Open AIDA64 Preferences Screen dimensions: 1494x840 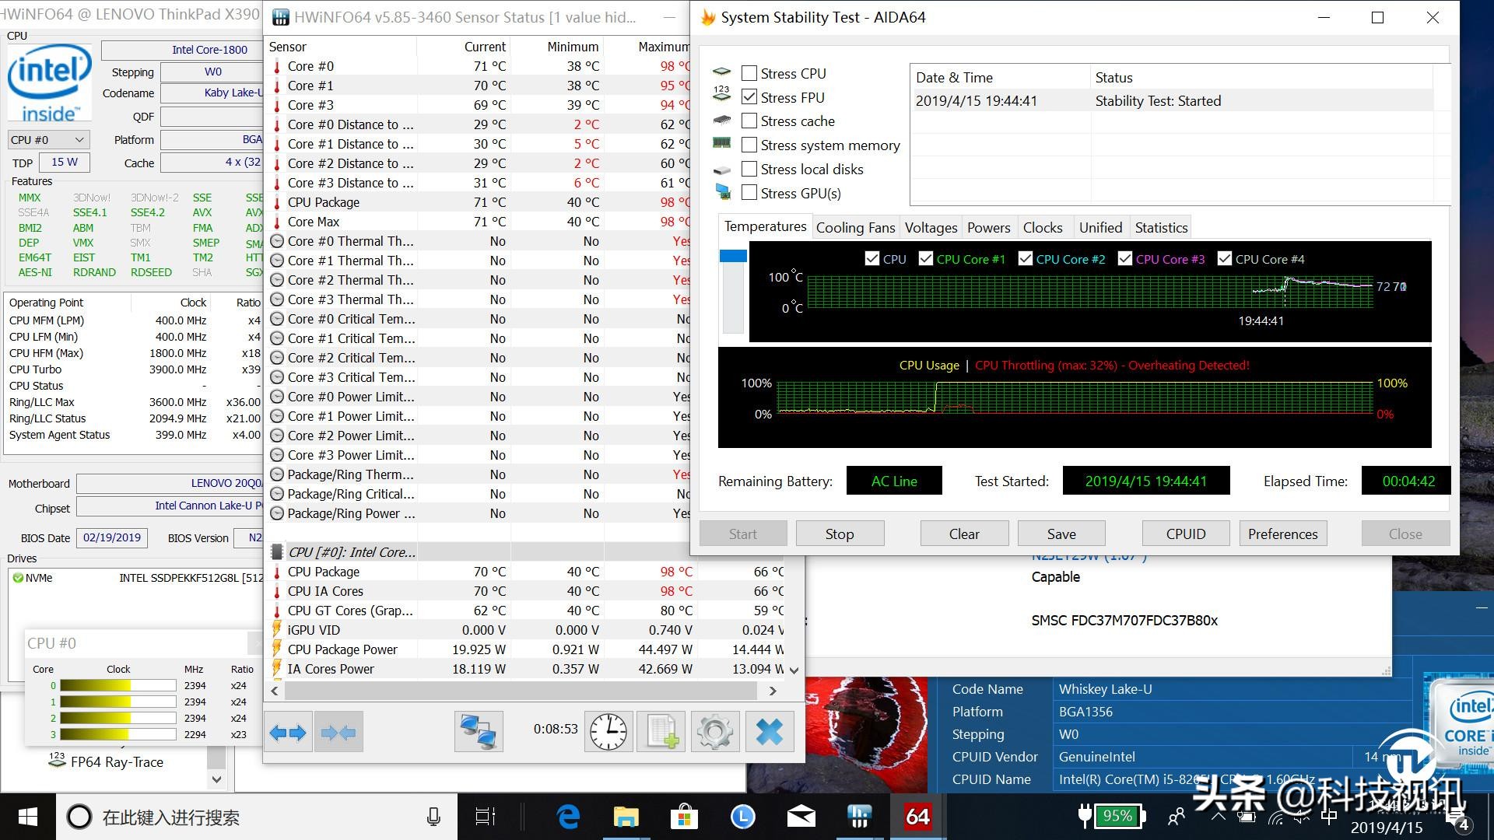point(1282,534)
